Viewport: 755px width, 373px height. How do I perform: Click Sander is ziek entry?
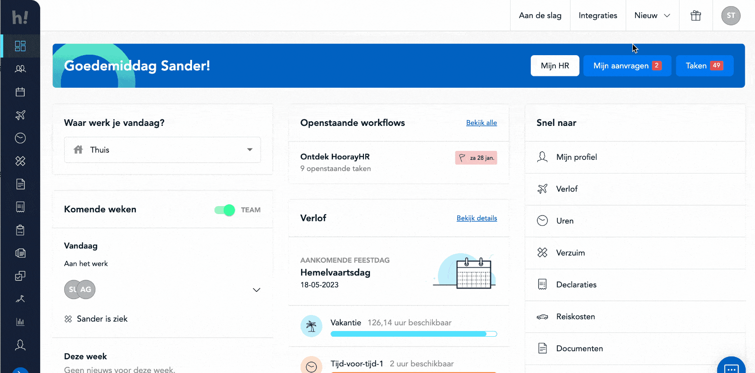click(96, 319)
